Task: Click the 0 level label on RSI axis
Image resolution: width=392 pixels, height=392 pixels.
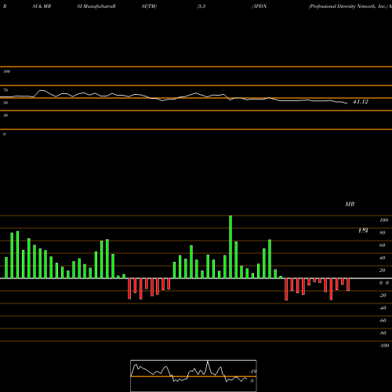Action: click(4, 134)
